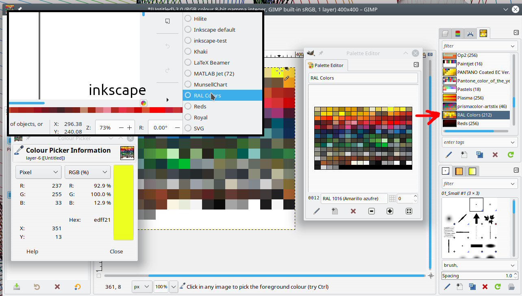Click refresh palettes green arrow icon
522x296 pixels.
511,155
